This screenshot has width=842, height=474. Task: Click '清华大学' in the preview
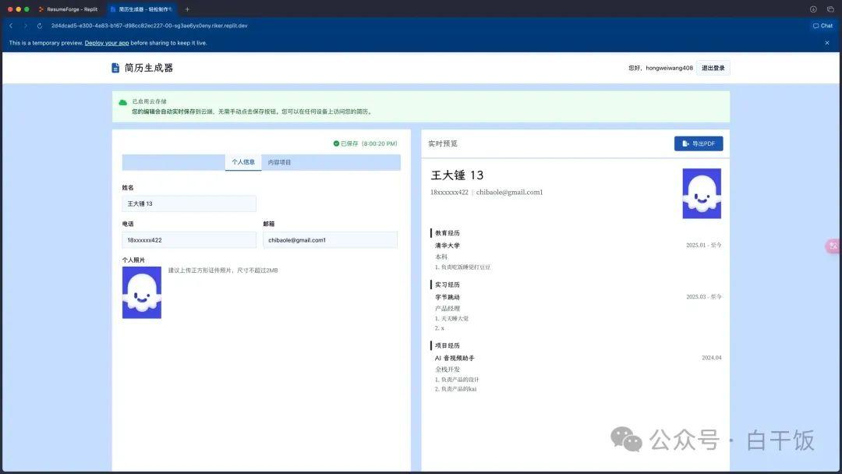pyautogui.click(x=448, y=246)
